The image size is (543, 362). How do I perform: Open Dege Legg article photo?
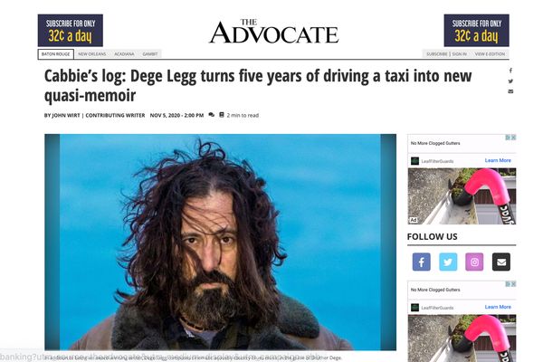220,242
